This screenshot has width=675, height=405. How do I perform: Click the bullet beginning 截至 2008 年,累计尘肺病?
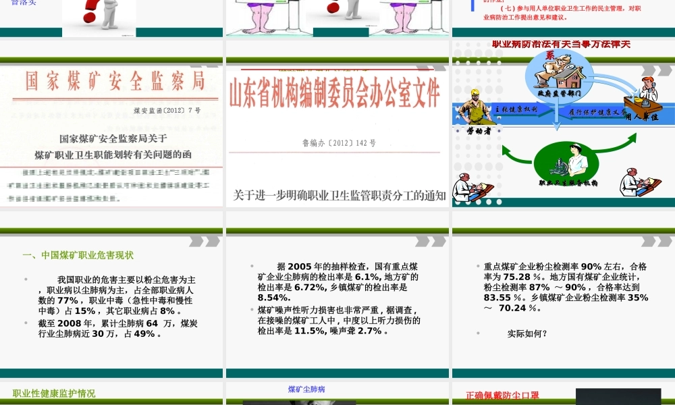click(118, 329)
